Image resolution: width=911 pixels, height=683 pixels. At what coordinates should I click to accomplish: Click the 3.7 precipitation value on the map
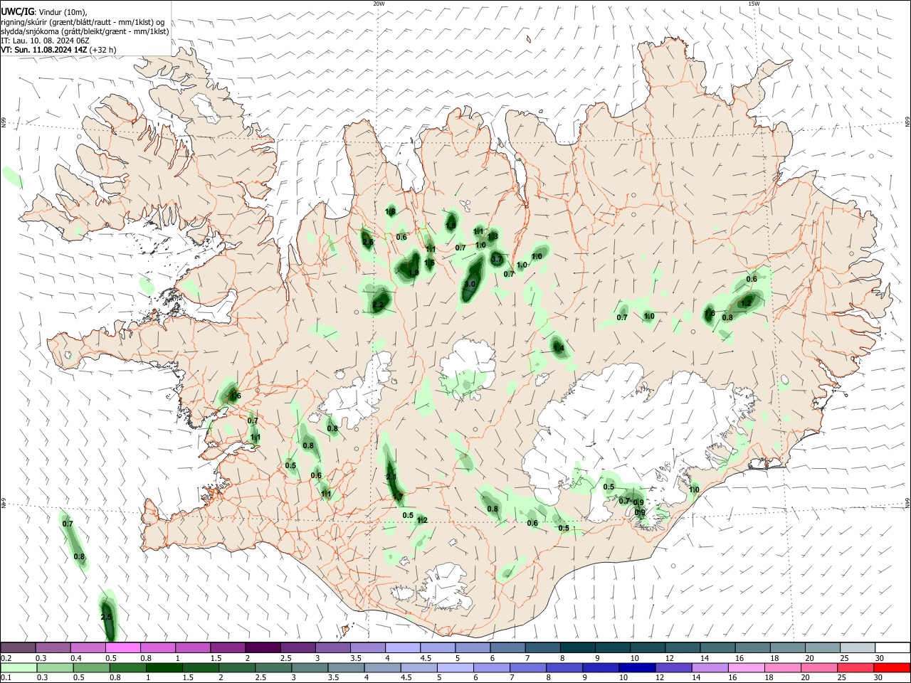[x=497, y=260]
